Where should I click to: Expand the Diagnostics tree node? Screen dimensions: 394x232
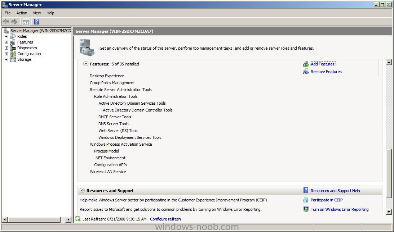click(x=6, y=48)
